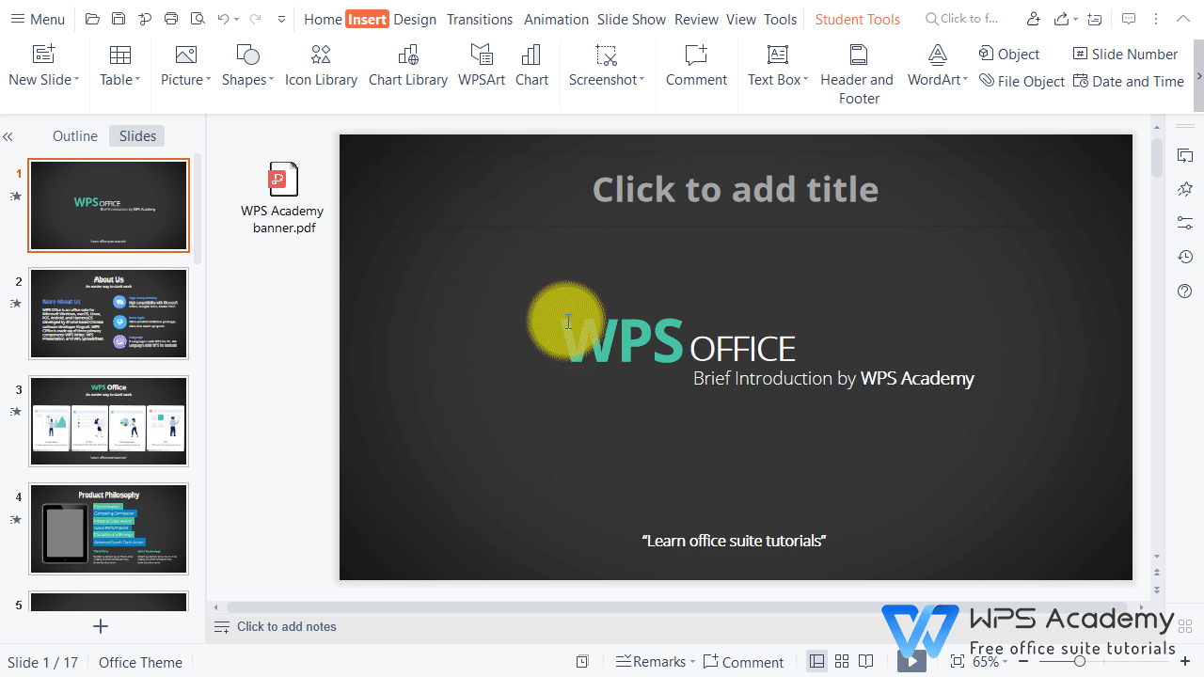This screenshot has width=1204, height=677.
Task: Select the slide 3 thumbnail
Action: click(108, 420)
